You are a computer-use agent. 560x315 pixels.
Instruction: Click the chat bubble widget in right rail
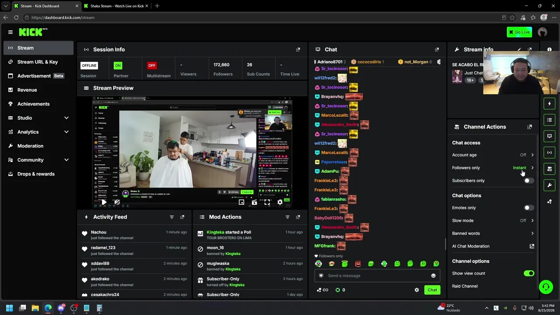[549, 136]
